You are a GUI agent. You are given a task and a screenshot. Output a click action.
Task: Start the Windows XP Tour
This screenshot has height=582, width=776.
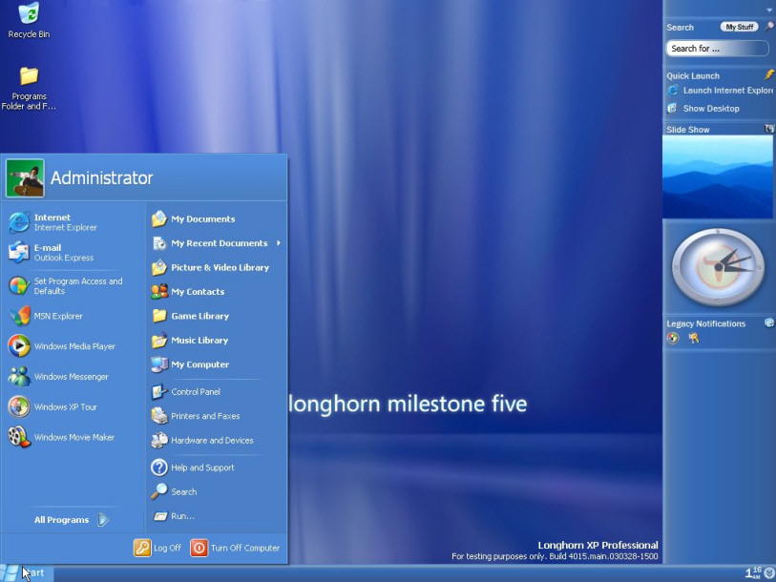tap(52, 406)
